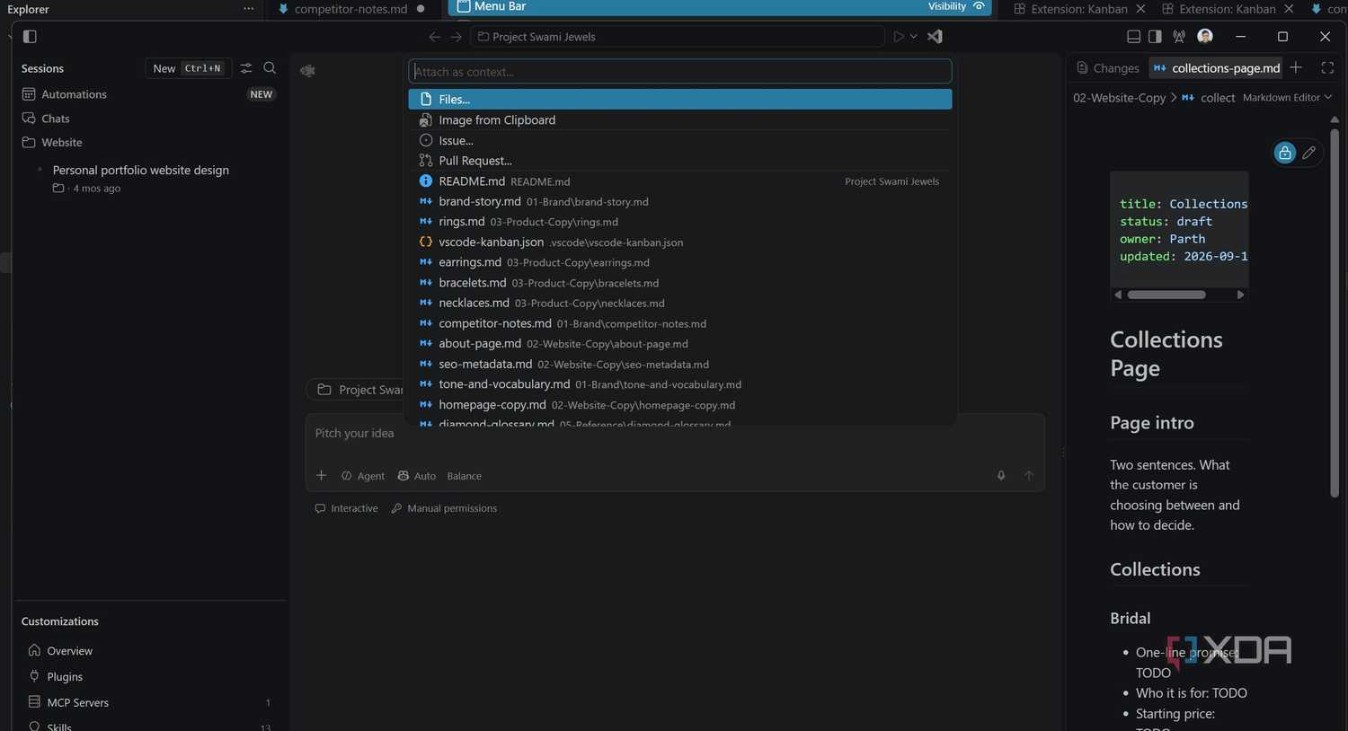Open the Manual permissions setting
Image resolution: width=1348 pixels, height=731 pixels.
point(444,508)
